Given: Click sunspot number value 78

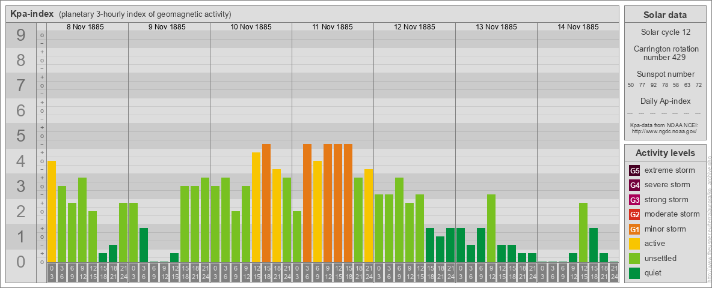Looking at the screenshot, I should (x=664, y=85).
